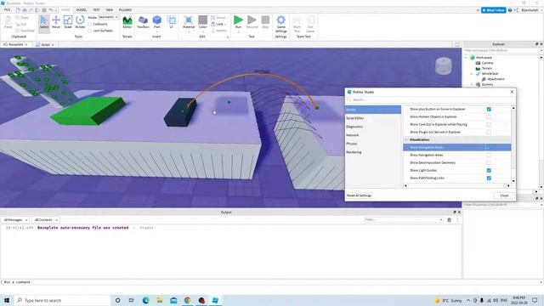Toggle Show plus button on hover in Explorer
The height and width of the screenshot is (306, 544).
[489, 110]
